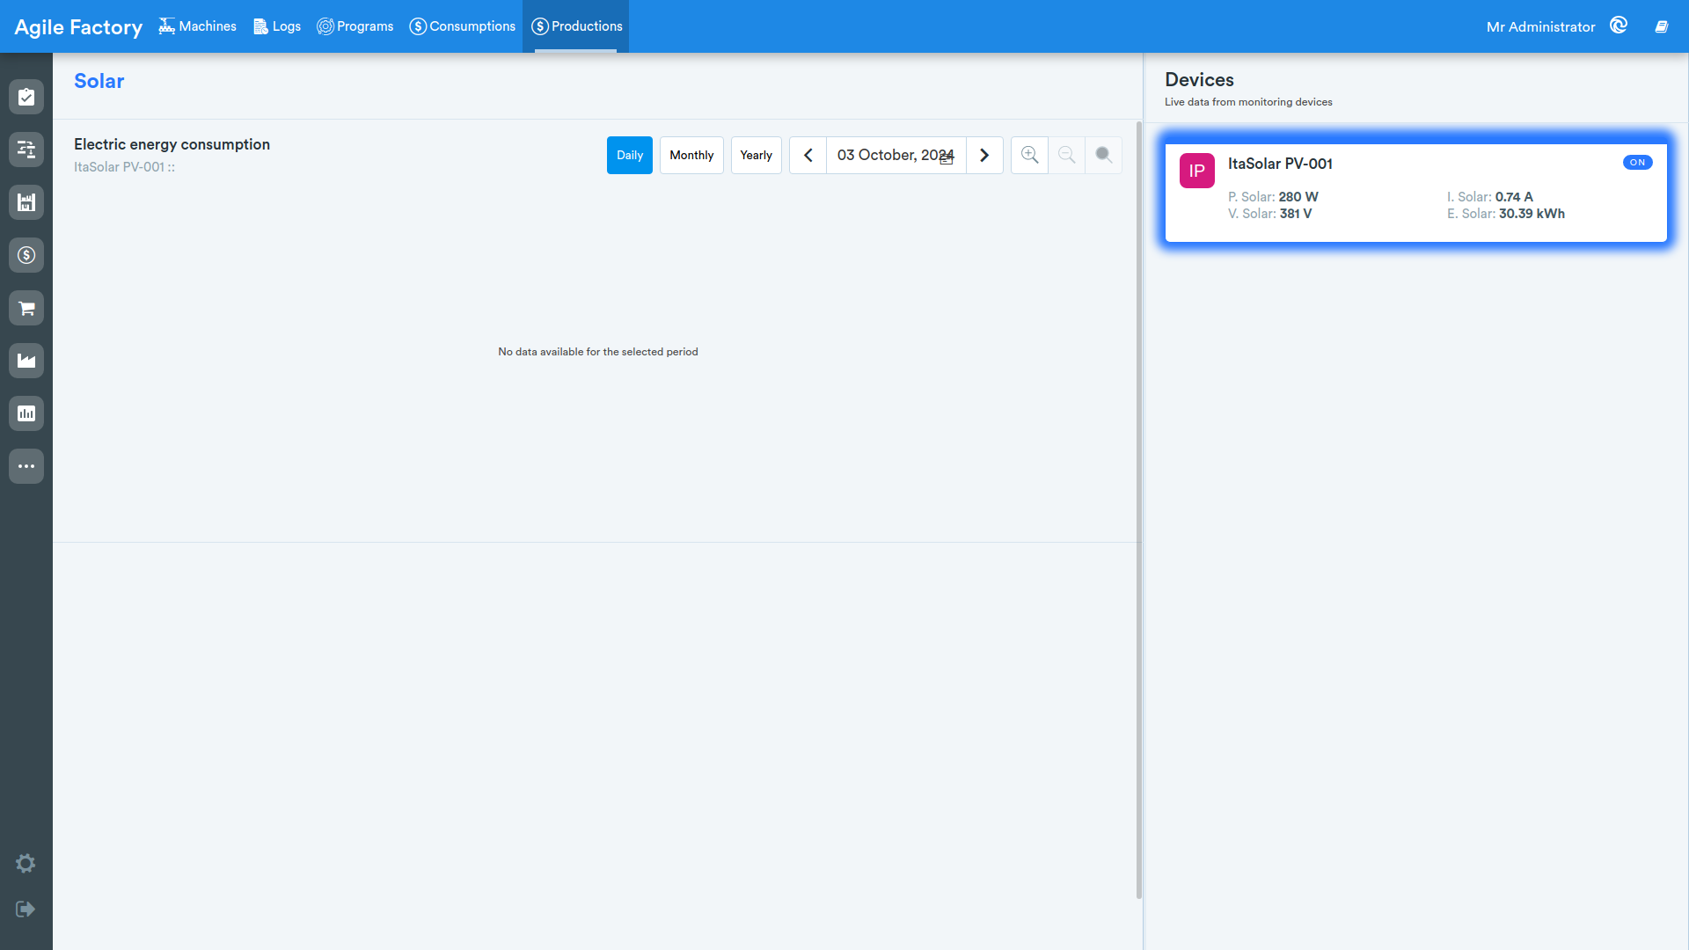Open the book documentation icon
Viewport: 1689px width, 950px height.
coord(1662,26)
